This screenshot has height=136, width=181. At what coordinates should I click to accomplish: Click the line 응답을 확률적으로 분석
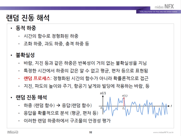pos(61,113)
